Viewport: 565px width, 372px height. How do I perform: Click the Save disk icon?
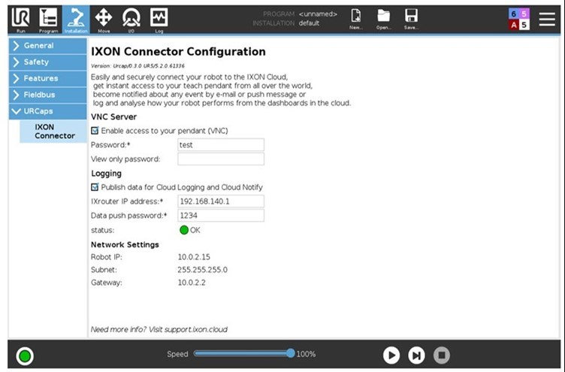(411, 20)
